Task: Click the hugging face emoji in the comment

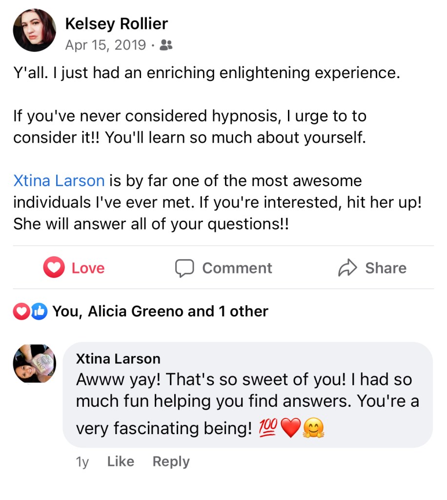Action: point(313,429)
